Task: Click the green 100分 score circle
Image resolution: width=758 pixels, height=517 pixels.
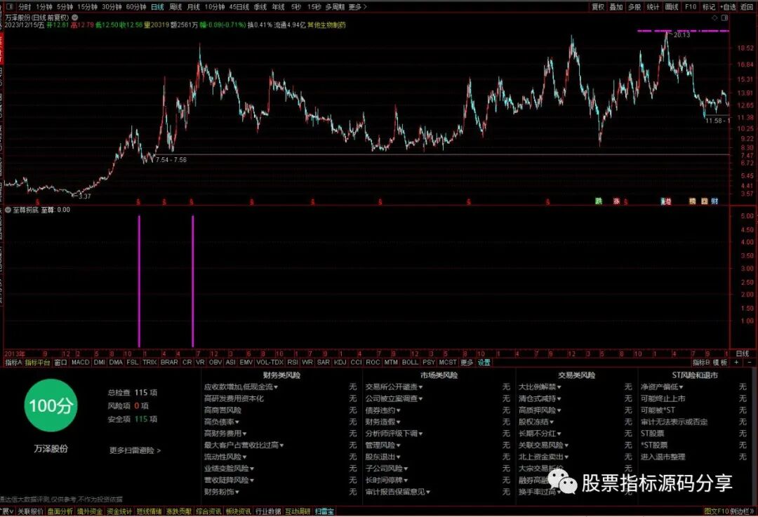Action: [51, 405]
